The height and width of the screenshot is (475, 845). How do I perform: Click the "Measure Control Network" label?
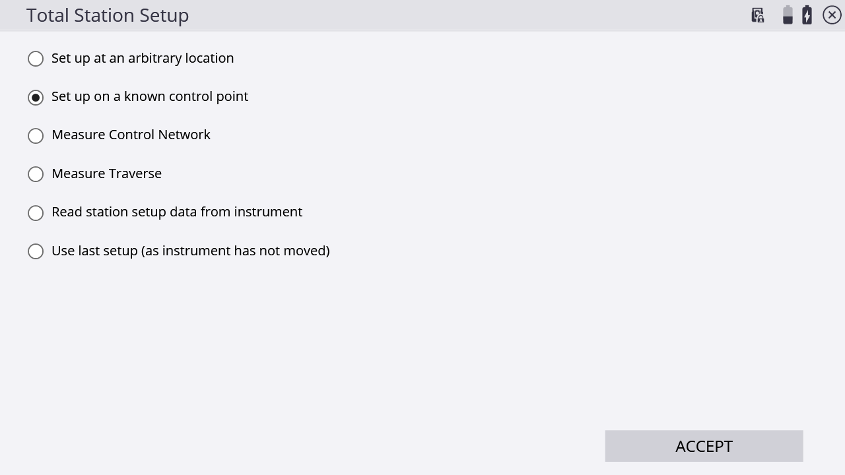(x=131, y=135)
